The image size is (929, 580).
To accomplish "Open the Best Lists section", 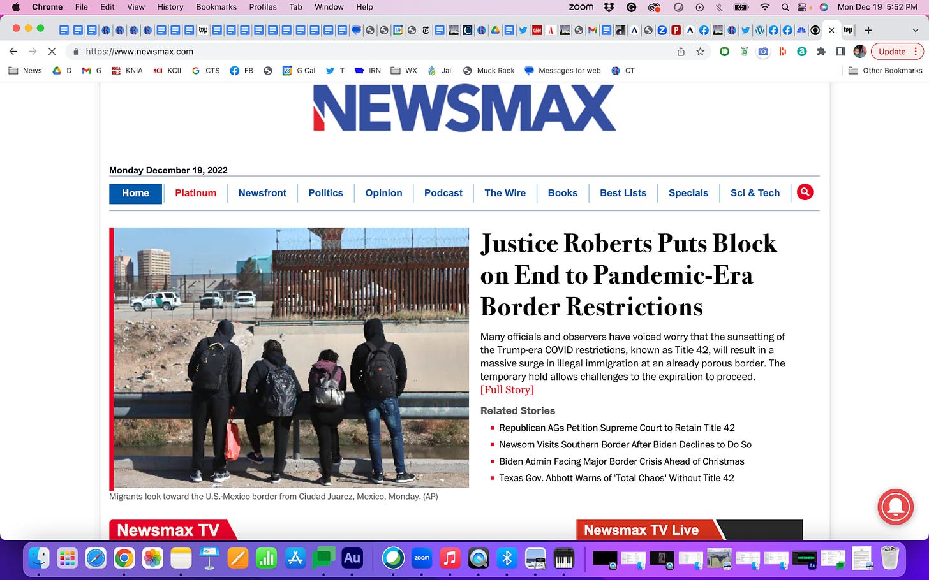I will 623,193.
